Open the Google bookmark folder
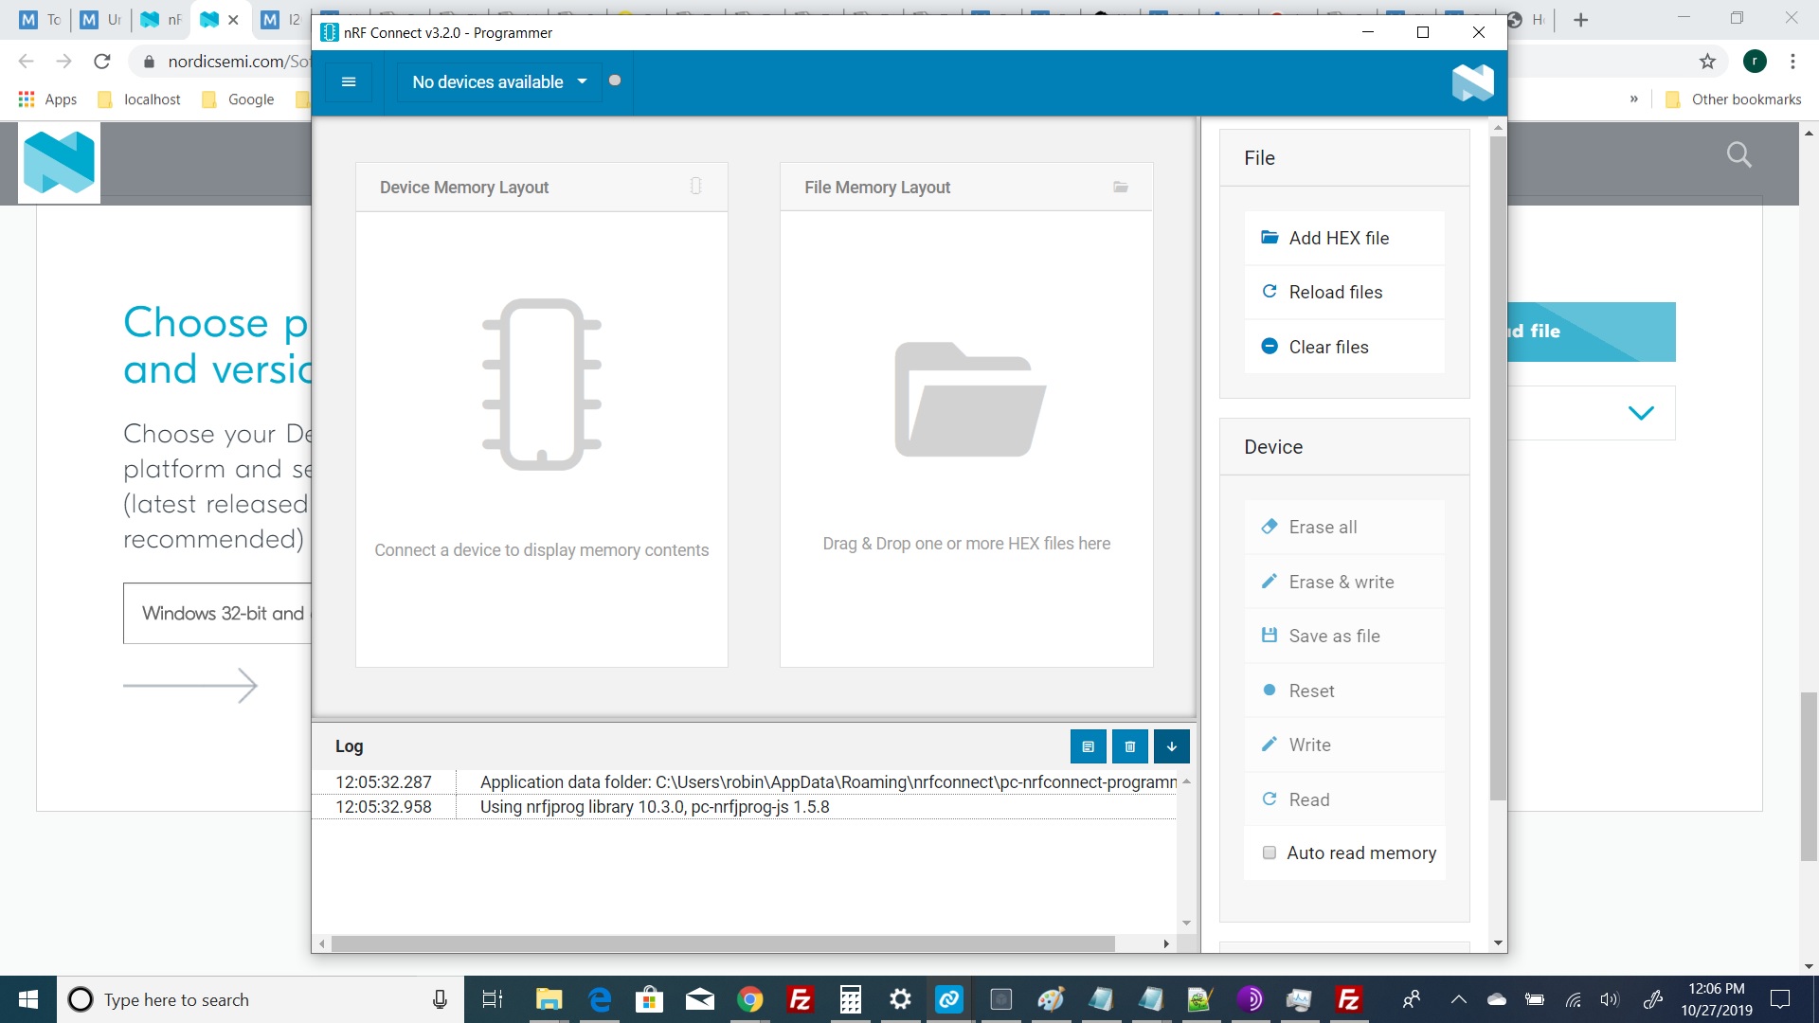 tap(238, 99)
